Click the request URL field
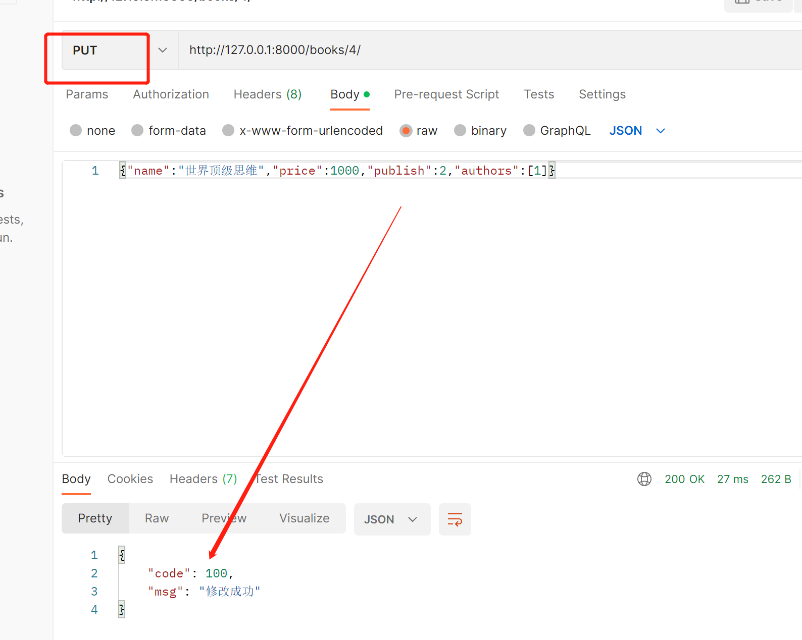 (x=490, y=50)
